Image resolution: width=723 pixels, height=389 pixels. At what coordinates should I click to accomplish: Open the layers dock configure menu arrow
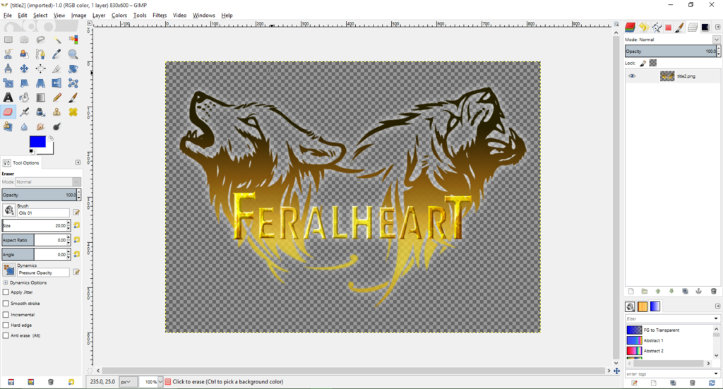click(x=717, y=28)
